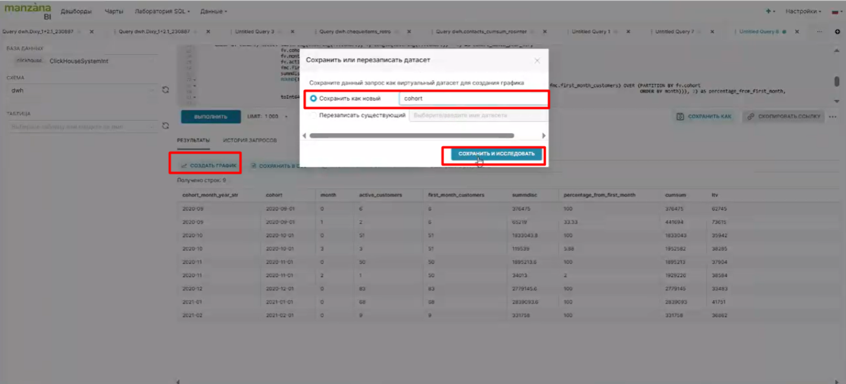Click cohort cell 2021-02-01
This screenshot has width=846, height=384.
[x=279, y=315]
